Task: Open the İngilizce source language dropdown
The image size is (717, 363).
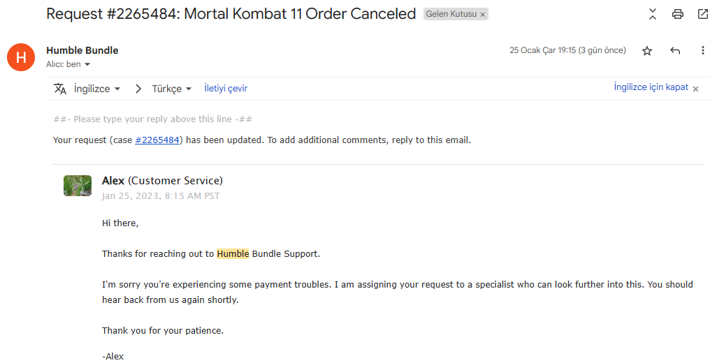Action: point(97,89)
